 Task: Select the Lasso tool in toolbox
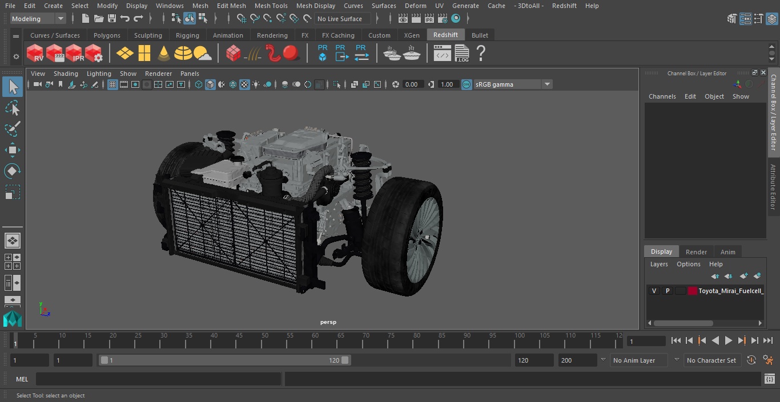[x=12, y=108]
